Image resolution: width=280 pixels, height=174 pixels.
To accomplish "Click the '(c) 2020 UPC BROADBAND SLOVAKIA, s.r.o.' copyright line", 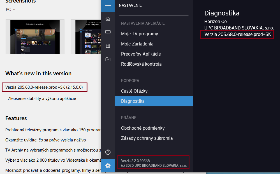I will (154, 166).
